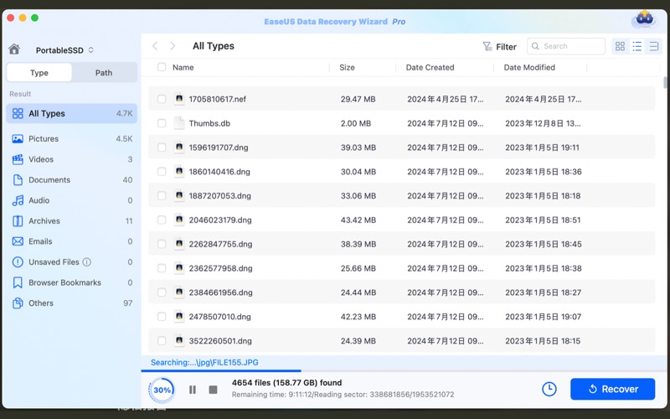Open the PortableSSD drive selector
Screen dimensions: 670x419
64,50
